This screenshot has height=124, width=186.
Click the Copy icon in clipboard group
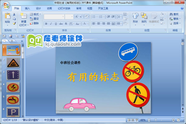(x=14, y=19)
